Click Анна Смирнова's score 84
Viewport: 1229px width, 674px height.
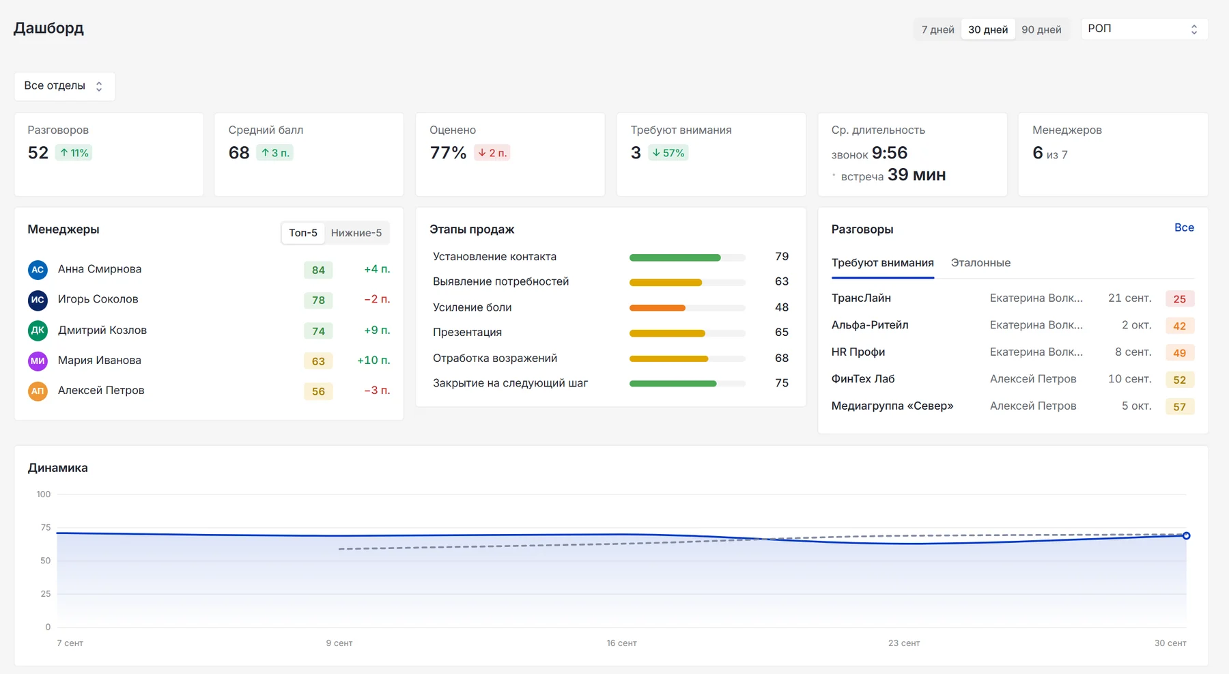tap(318, 270)
